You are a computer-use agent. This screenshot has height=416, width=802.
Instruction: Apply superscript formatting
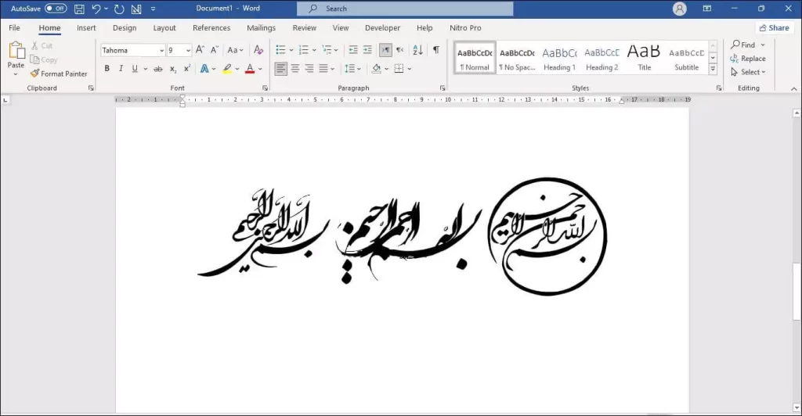click(187, 68)
